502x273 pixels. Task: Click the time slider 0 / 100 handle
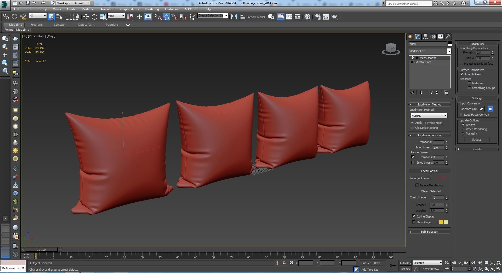point(41,250)
